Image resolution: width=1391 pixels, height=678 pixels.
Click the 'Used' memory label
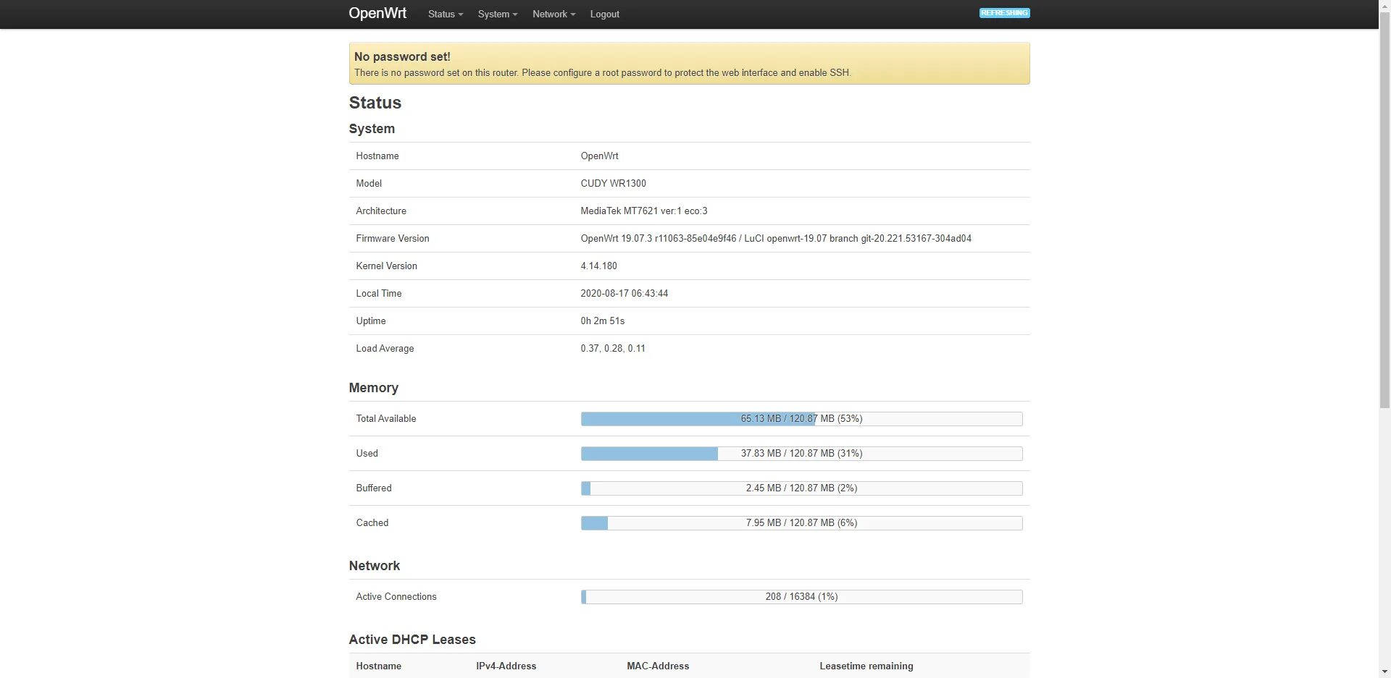(367, 454)
